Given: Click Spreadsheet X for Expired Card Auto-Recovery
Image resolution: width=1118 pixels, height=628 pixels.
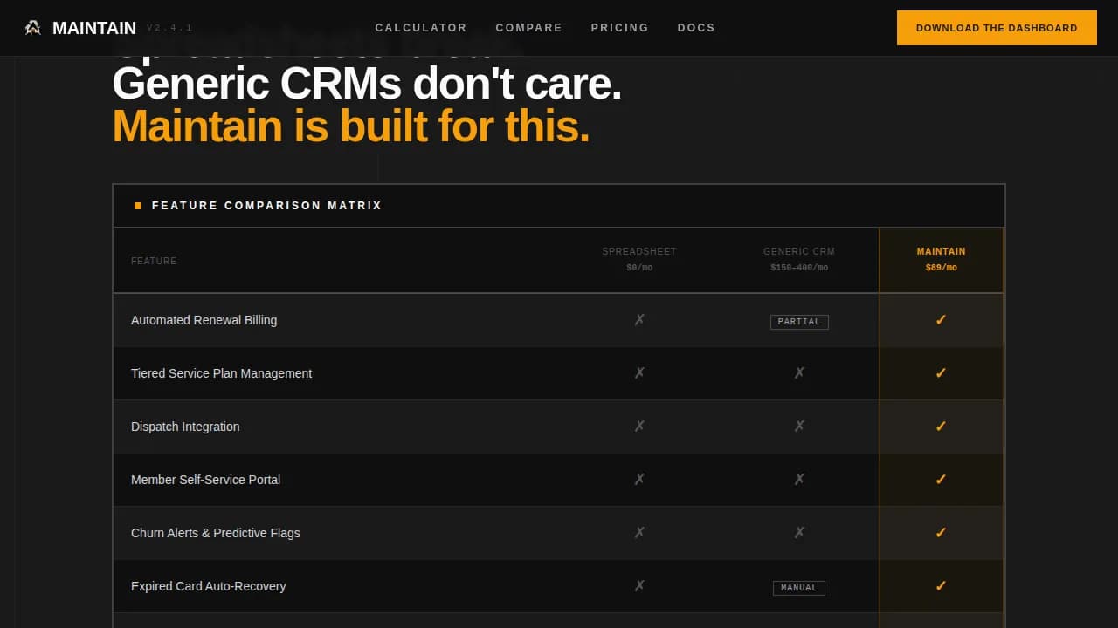Looking at the screenshot, I should pyautogui.click(x=639, y=586).
